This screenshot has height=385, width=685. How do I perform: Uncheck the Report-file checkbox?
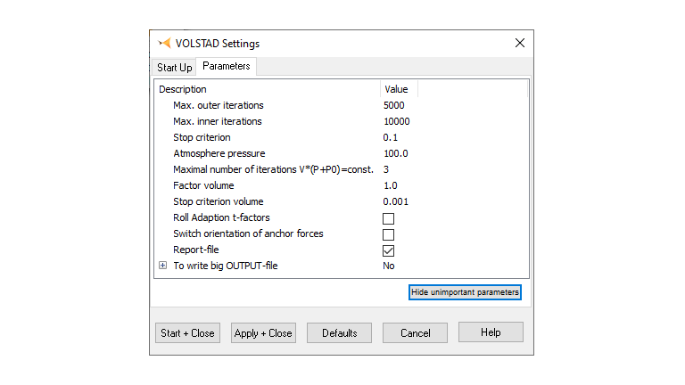(x=388, y=250)
